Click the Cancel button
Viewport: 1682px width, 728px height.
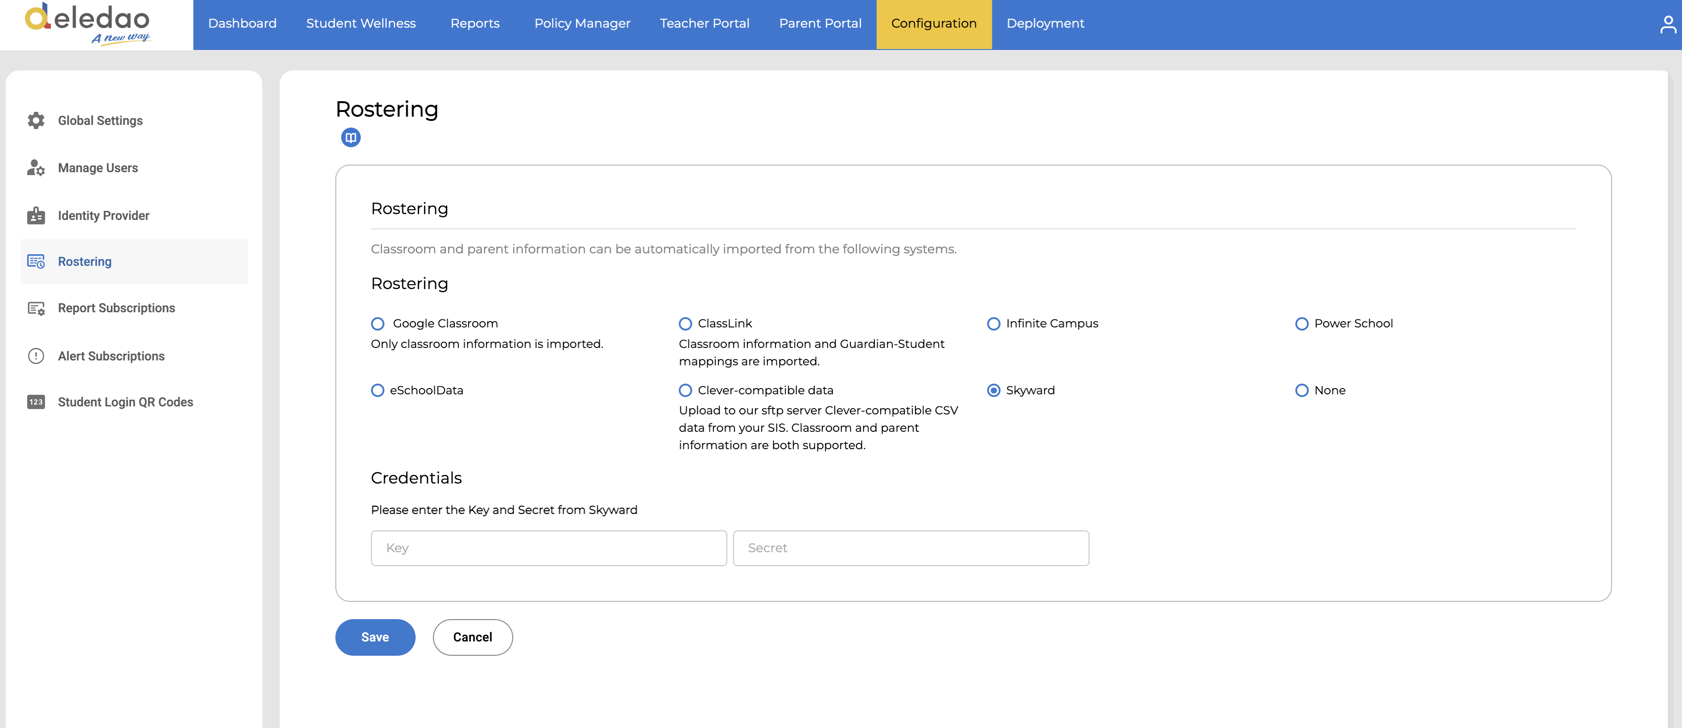point(472,637)
